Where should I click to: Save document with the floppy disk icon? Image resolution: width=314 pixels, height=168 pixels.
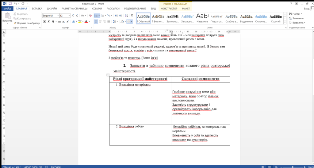10,4
